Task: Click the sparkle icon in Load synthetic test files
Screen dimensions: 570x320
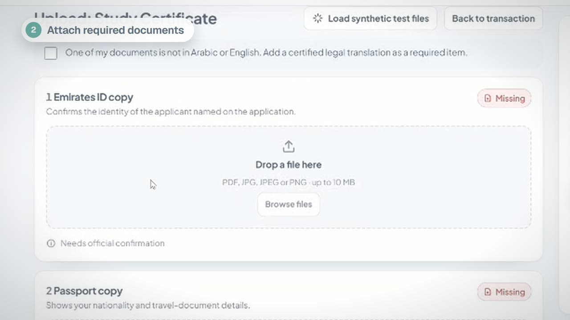Action: tap(318, 19)
